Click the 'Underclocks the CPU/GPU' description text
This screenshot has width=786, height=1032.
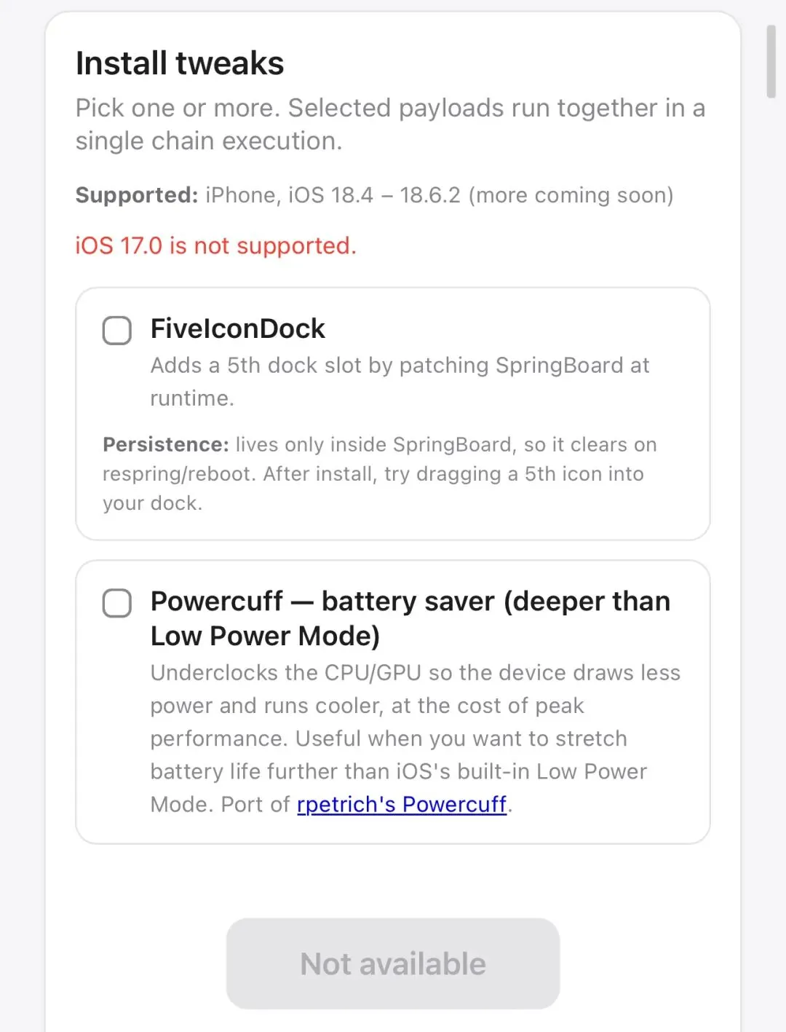pyautogui.click(x=415, y=673)
